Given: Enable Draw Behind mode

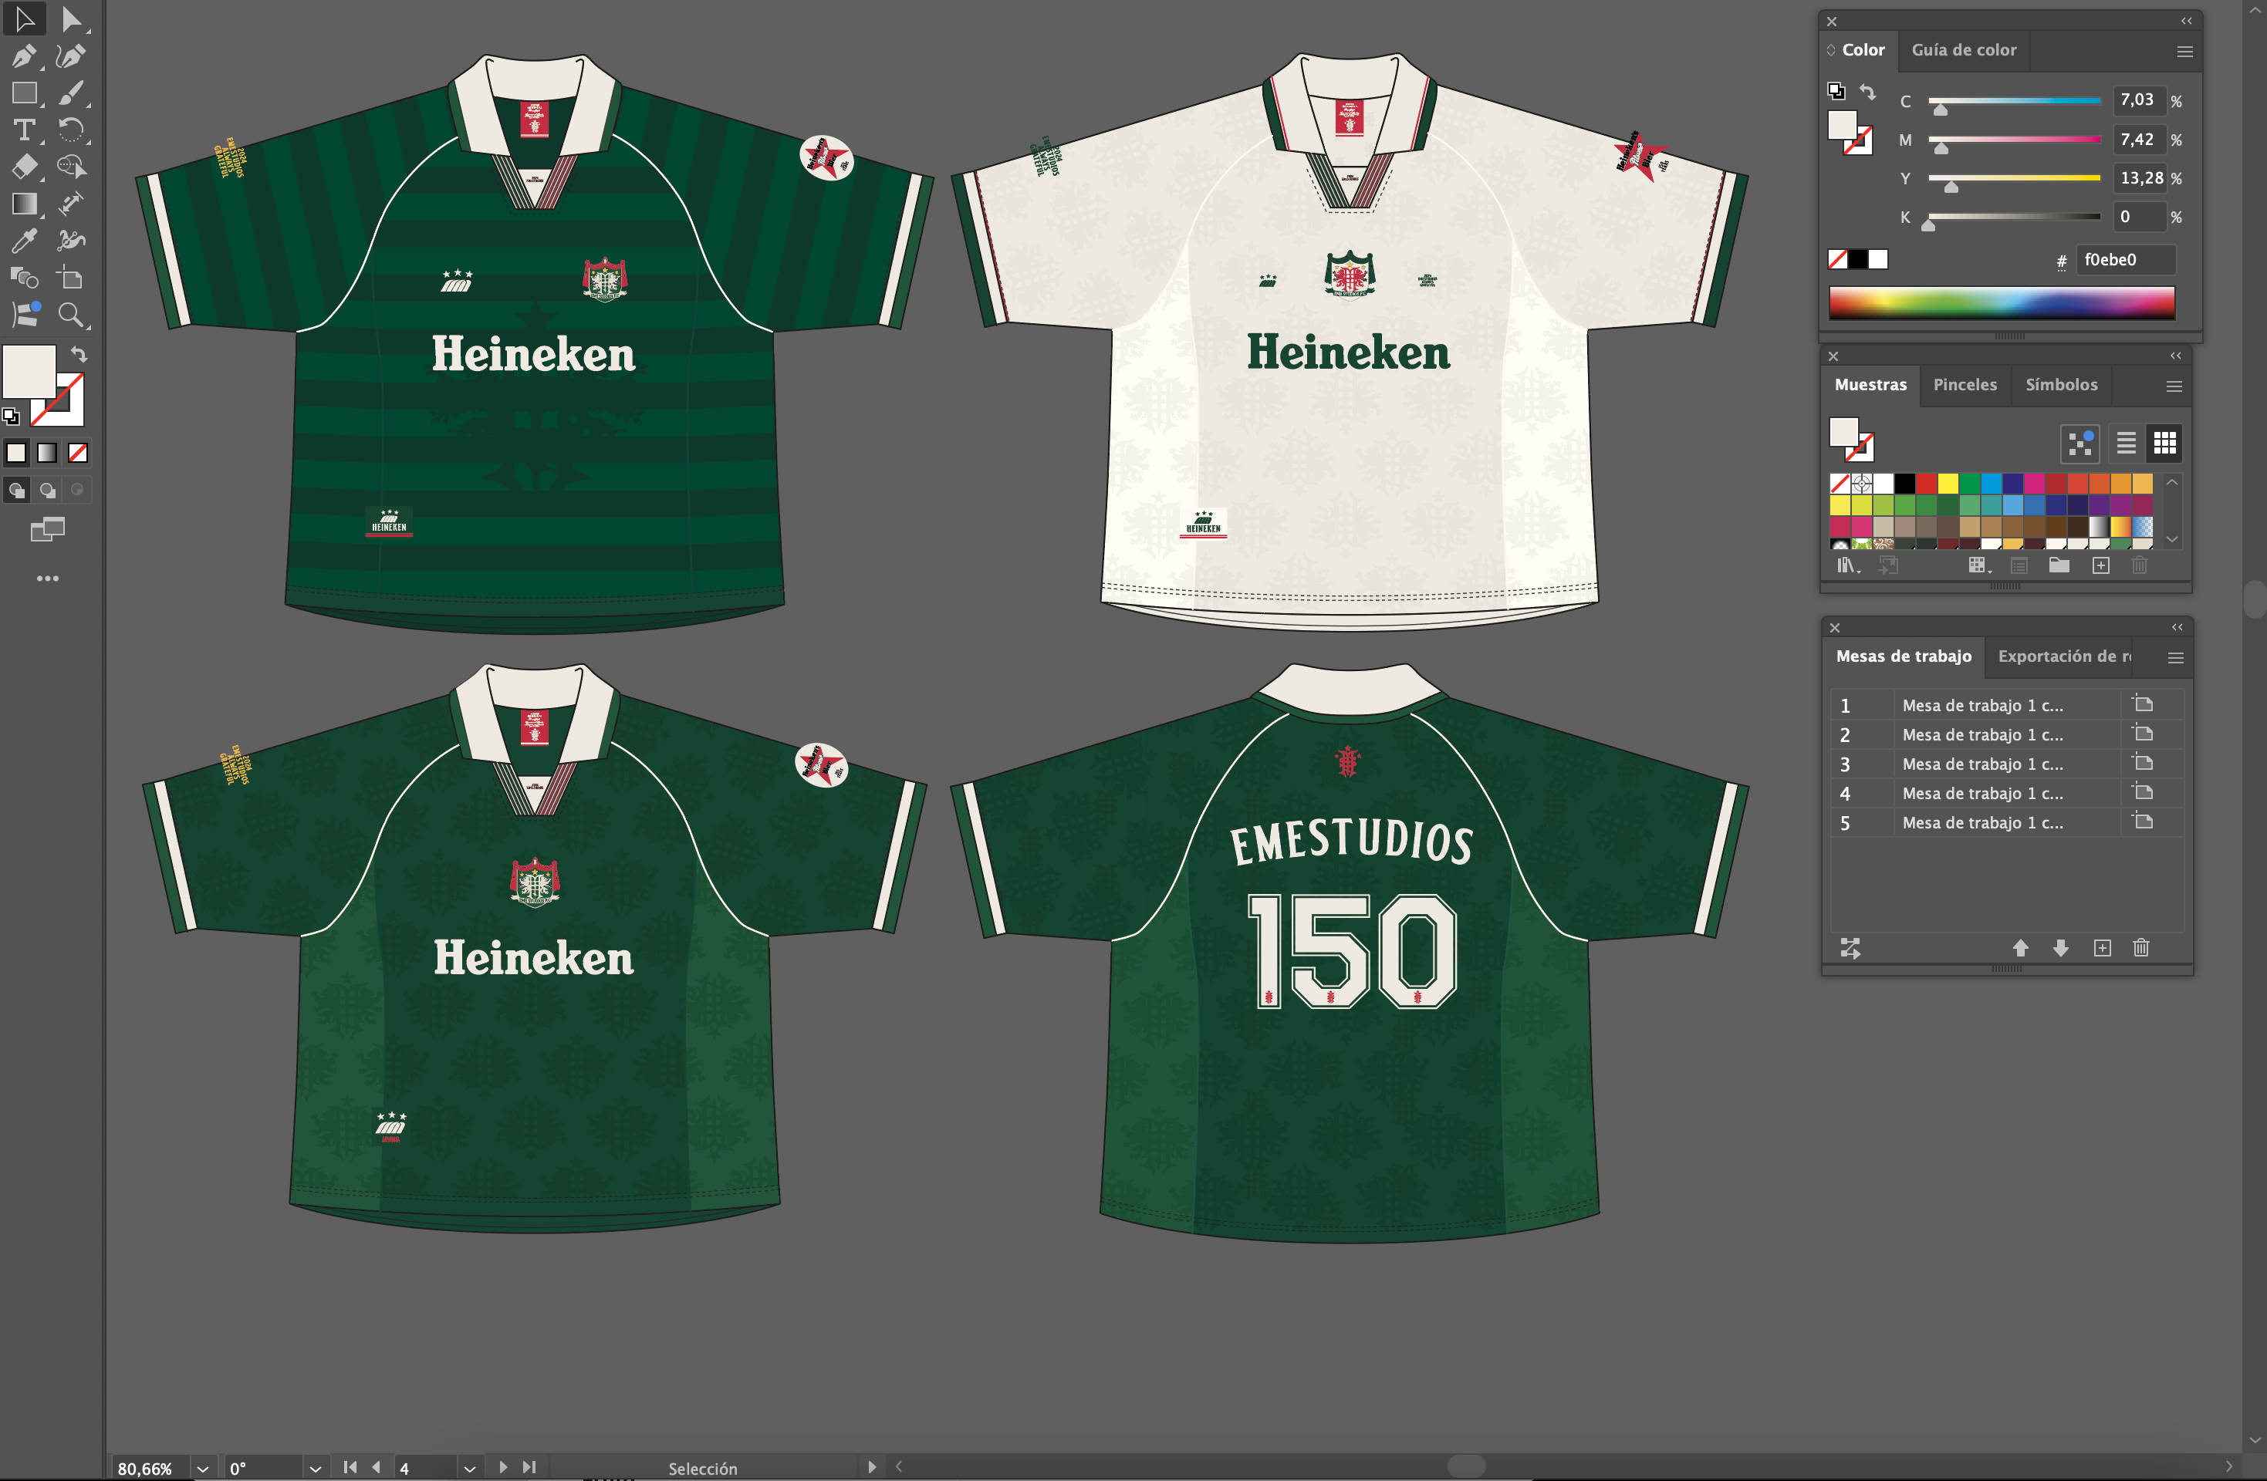Looking at the screenshot, I should [46, 491].
